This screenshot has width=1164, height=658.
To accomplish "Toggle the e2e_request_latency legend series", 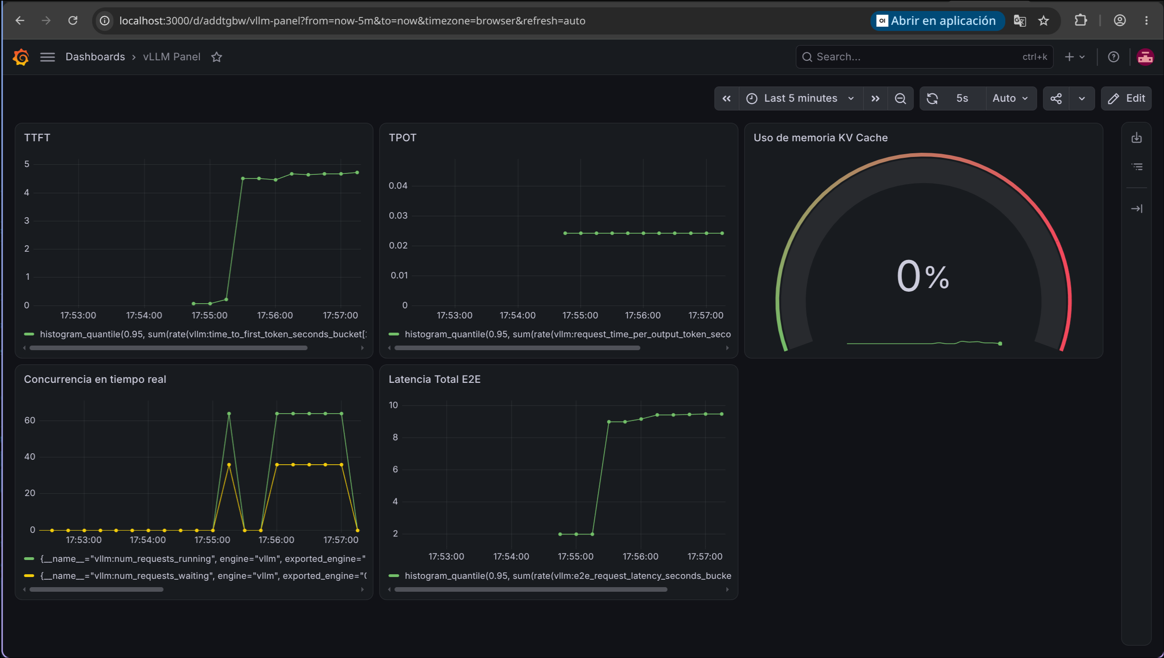I will click(568, 576).
